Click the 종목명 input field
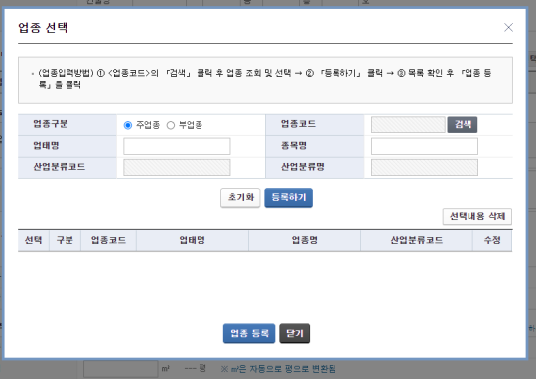 425,146
